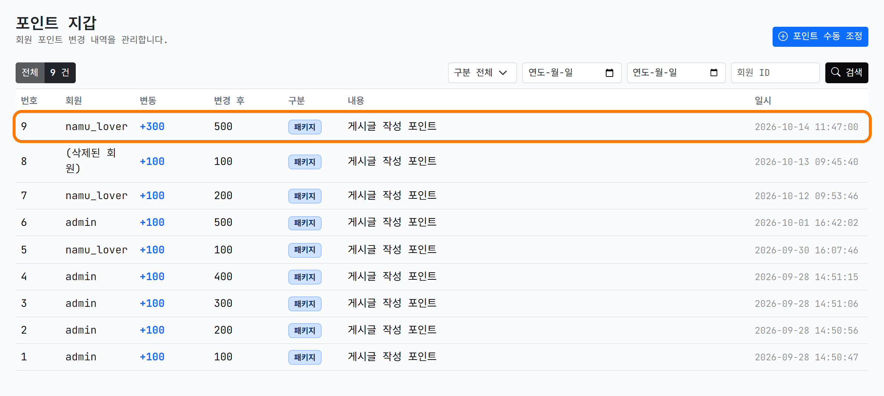Click timestamp 2026-10-13 09:45:40
Screen dimensions: 884x396
pos(806,162)
